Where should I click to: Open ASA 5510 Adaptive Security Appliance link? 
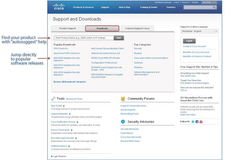point(67,66)
